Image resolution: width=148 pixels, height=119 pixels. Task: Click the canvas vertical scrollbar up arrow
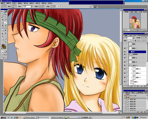(120, 10)
